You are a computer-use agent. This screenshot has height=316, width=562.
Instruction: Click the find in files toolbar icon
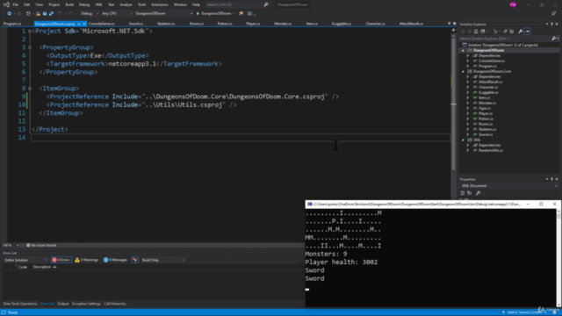tap(241, 14)
